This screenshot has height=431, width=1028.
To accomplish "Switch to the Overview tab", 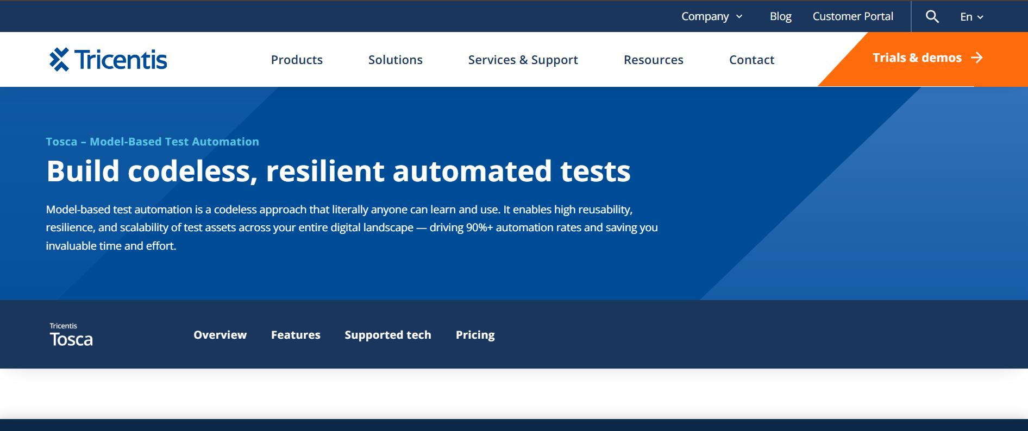I will tap(220, 335).
